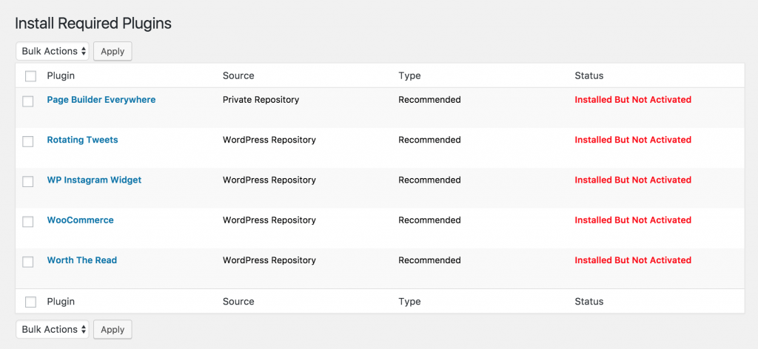Image resolution: width=758 pixels, height=349 pixels.
Task: Open the WP Instagram Widget link
Action: tap(94, 180)
